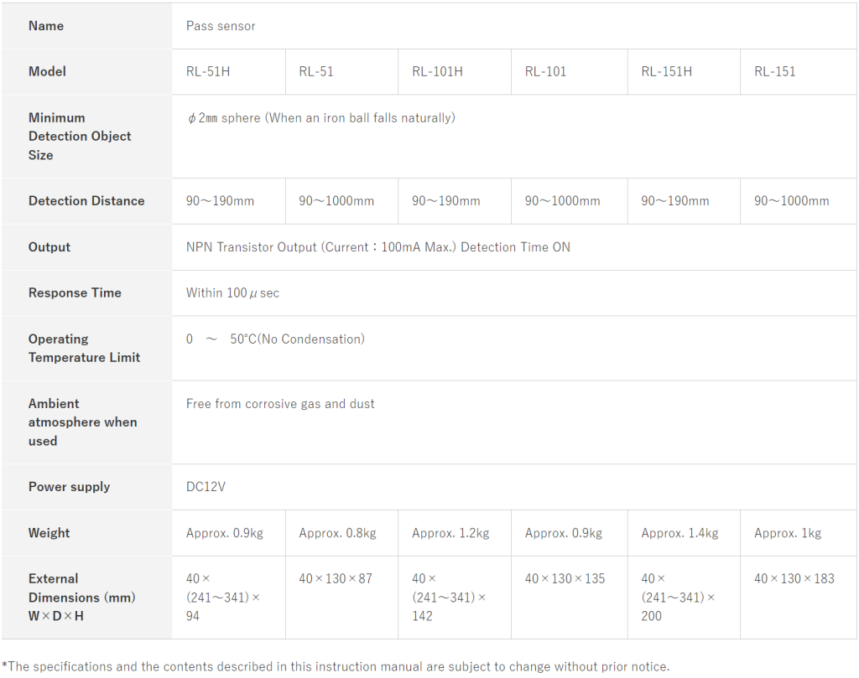Screen dimensions: 859x678
Task: Select the RL-151 model cell
Action: 774,71
